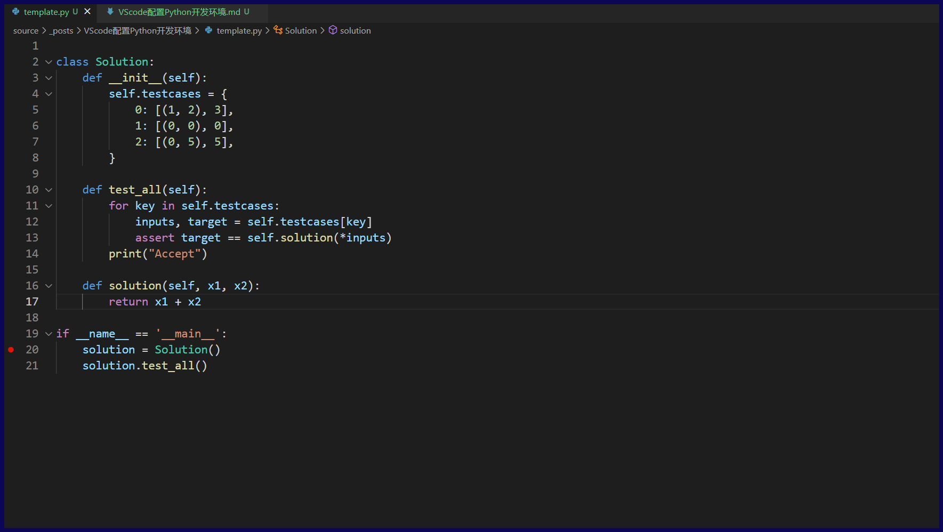943x532 pixels.
Task: Switch to the VScode配置Python开发环境.md tab
Action: coord(179,12)
